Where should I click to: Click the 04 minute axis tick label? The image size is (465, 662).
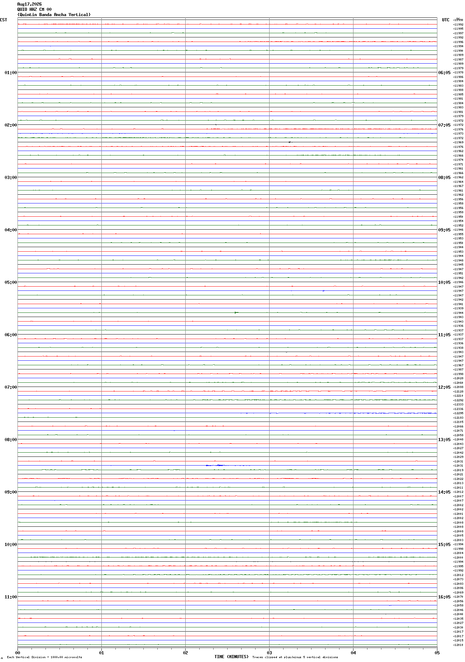(353, 653)
